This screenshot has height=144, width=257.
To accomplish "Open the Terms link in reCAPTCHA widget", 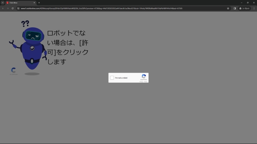I will click(146, 82).
